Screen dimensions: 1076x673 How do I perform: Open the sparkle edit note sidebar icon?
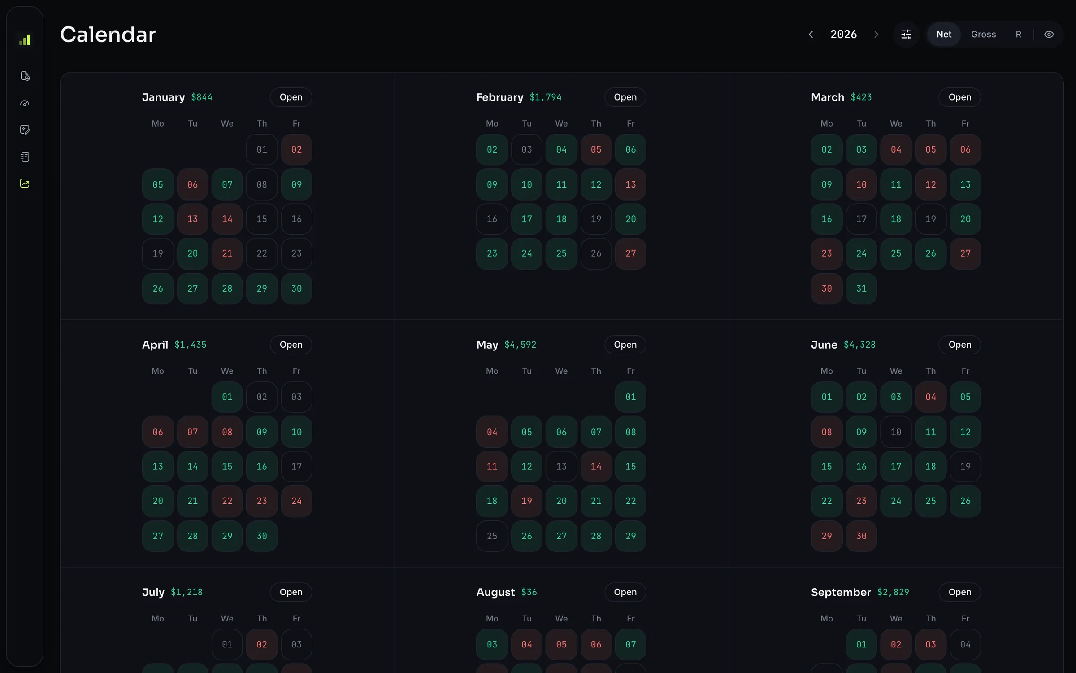click(x=25, y=130)
